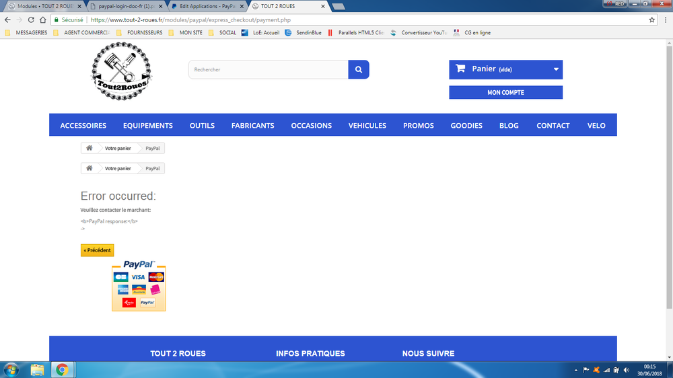Show hidden tray icons arrow

pos(576,370)
